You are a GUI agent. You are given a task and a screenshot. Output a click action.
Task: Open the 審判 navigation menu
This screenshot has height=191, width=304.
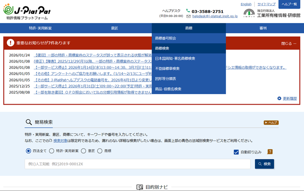point(263,28)
